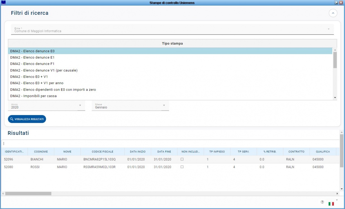
Task: Select DMA2 - Elenco denunce E1
Action: coord(32,57)
